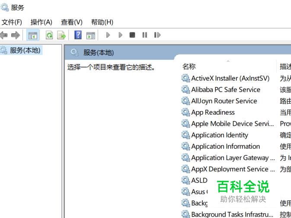Select 服务(本地) in the left tree
Viewport: 291px width, 218px height.
[x=25, y=50]
